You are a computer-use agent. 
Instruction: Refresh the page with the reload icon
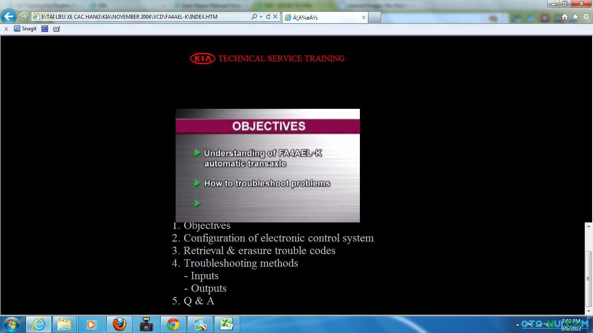click(x=268, y=16)
